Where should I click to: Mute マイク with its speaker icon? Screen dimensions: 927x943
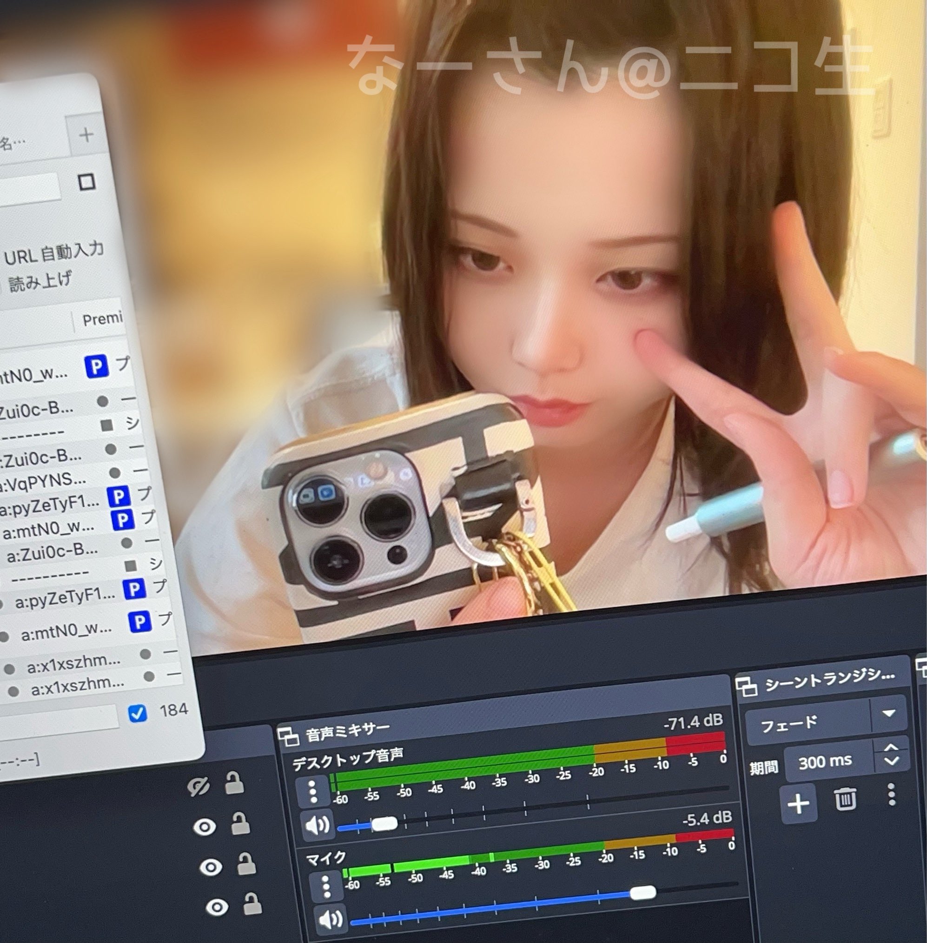(331, 920)
